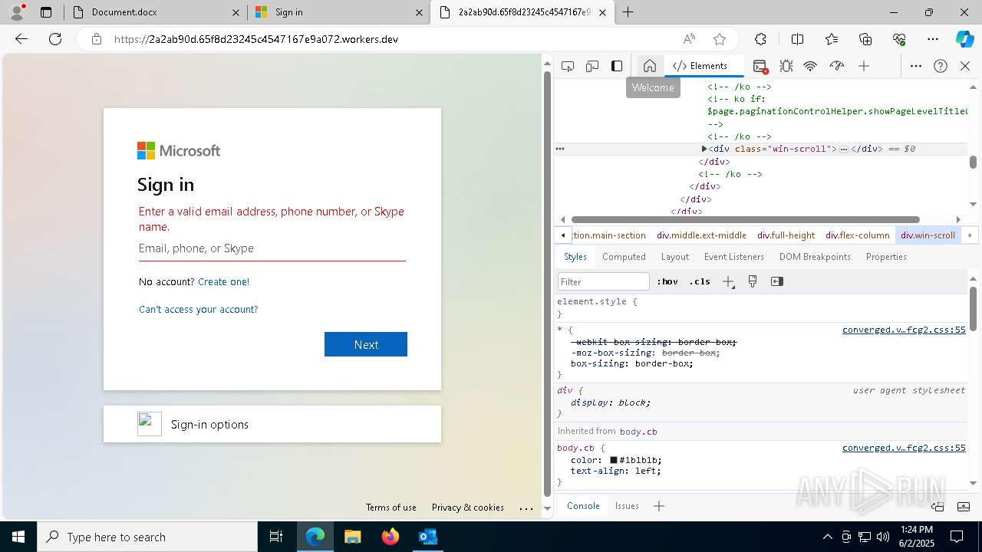Select the inspect element picker icon

pyautogui.click(x=568, y=66)
